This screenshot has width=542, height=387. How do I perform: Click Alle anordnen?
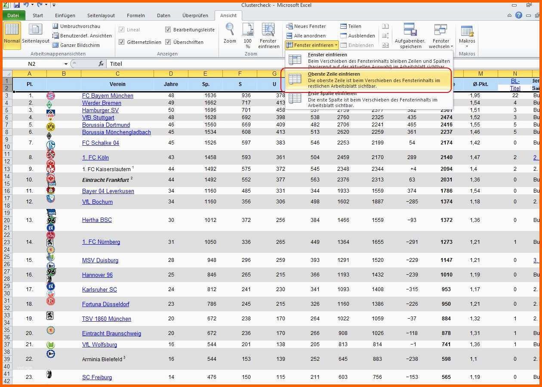coord(306,36)
